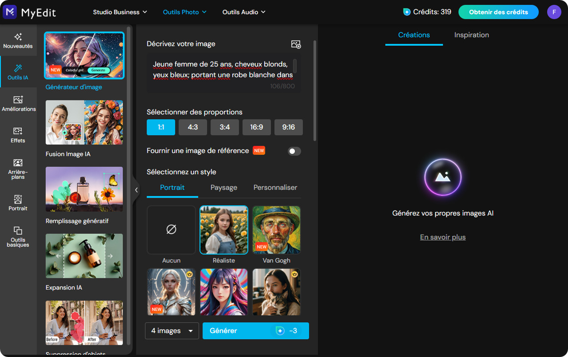The height and width of the screenshot is (357, 568).
Task: Open the 4 images count dropdown
Action: (172, 331)
